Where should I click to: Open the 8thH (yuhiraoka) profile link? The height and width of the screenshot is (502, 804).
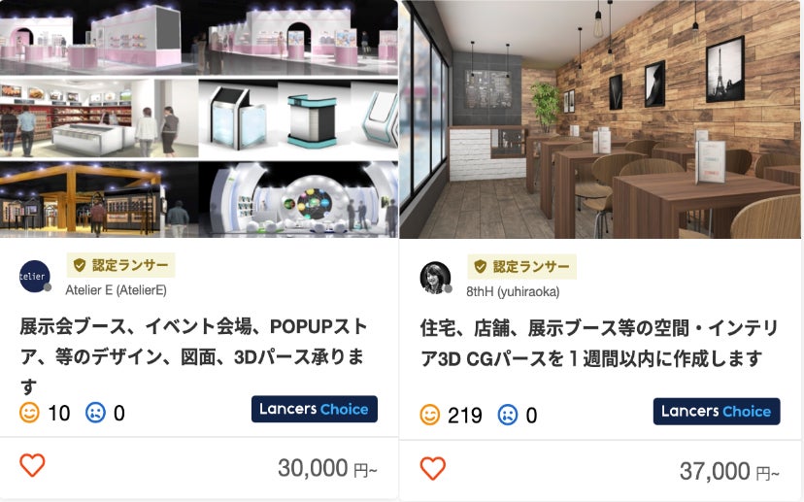[x=513, y=291]
